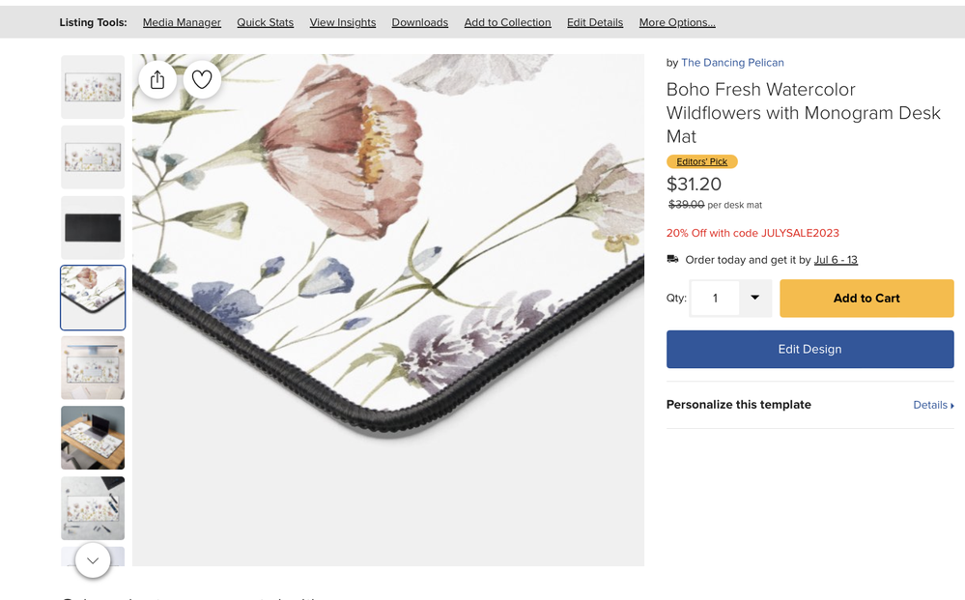
Task: Open Downloads from Listing Tools
Action: [x=419, y=22]
